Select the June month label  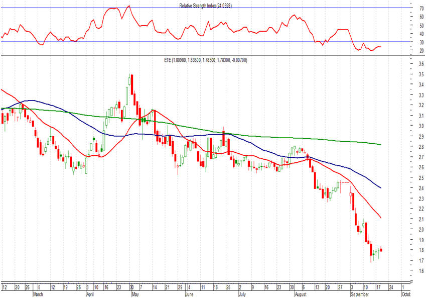point(189,294)
